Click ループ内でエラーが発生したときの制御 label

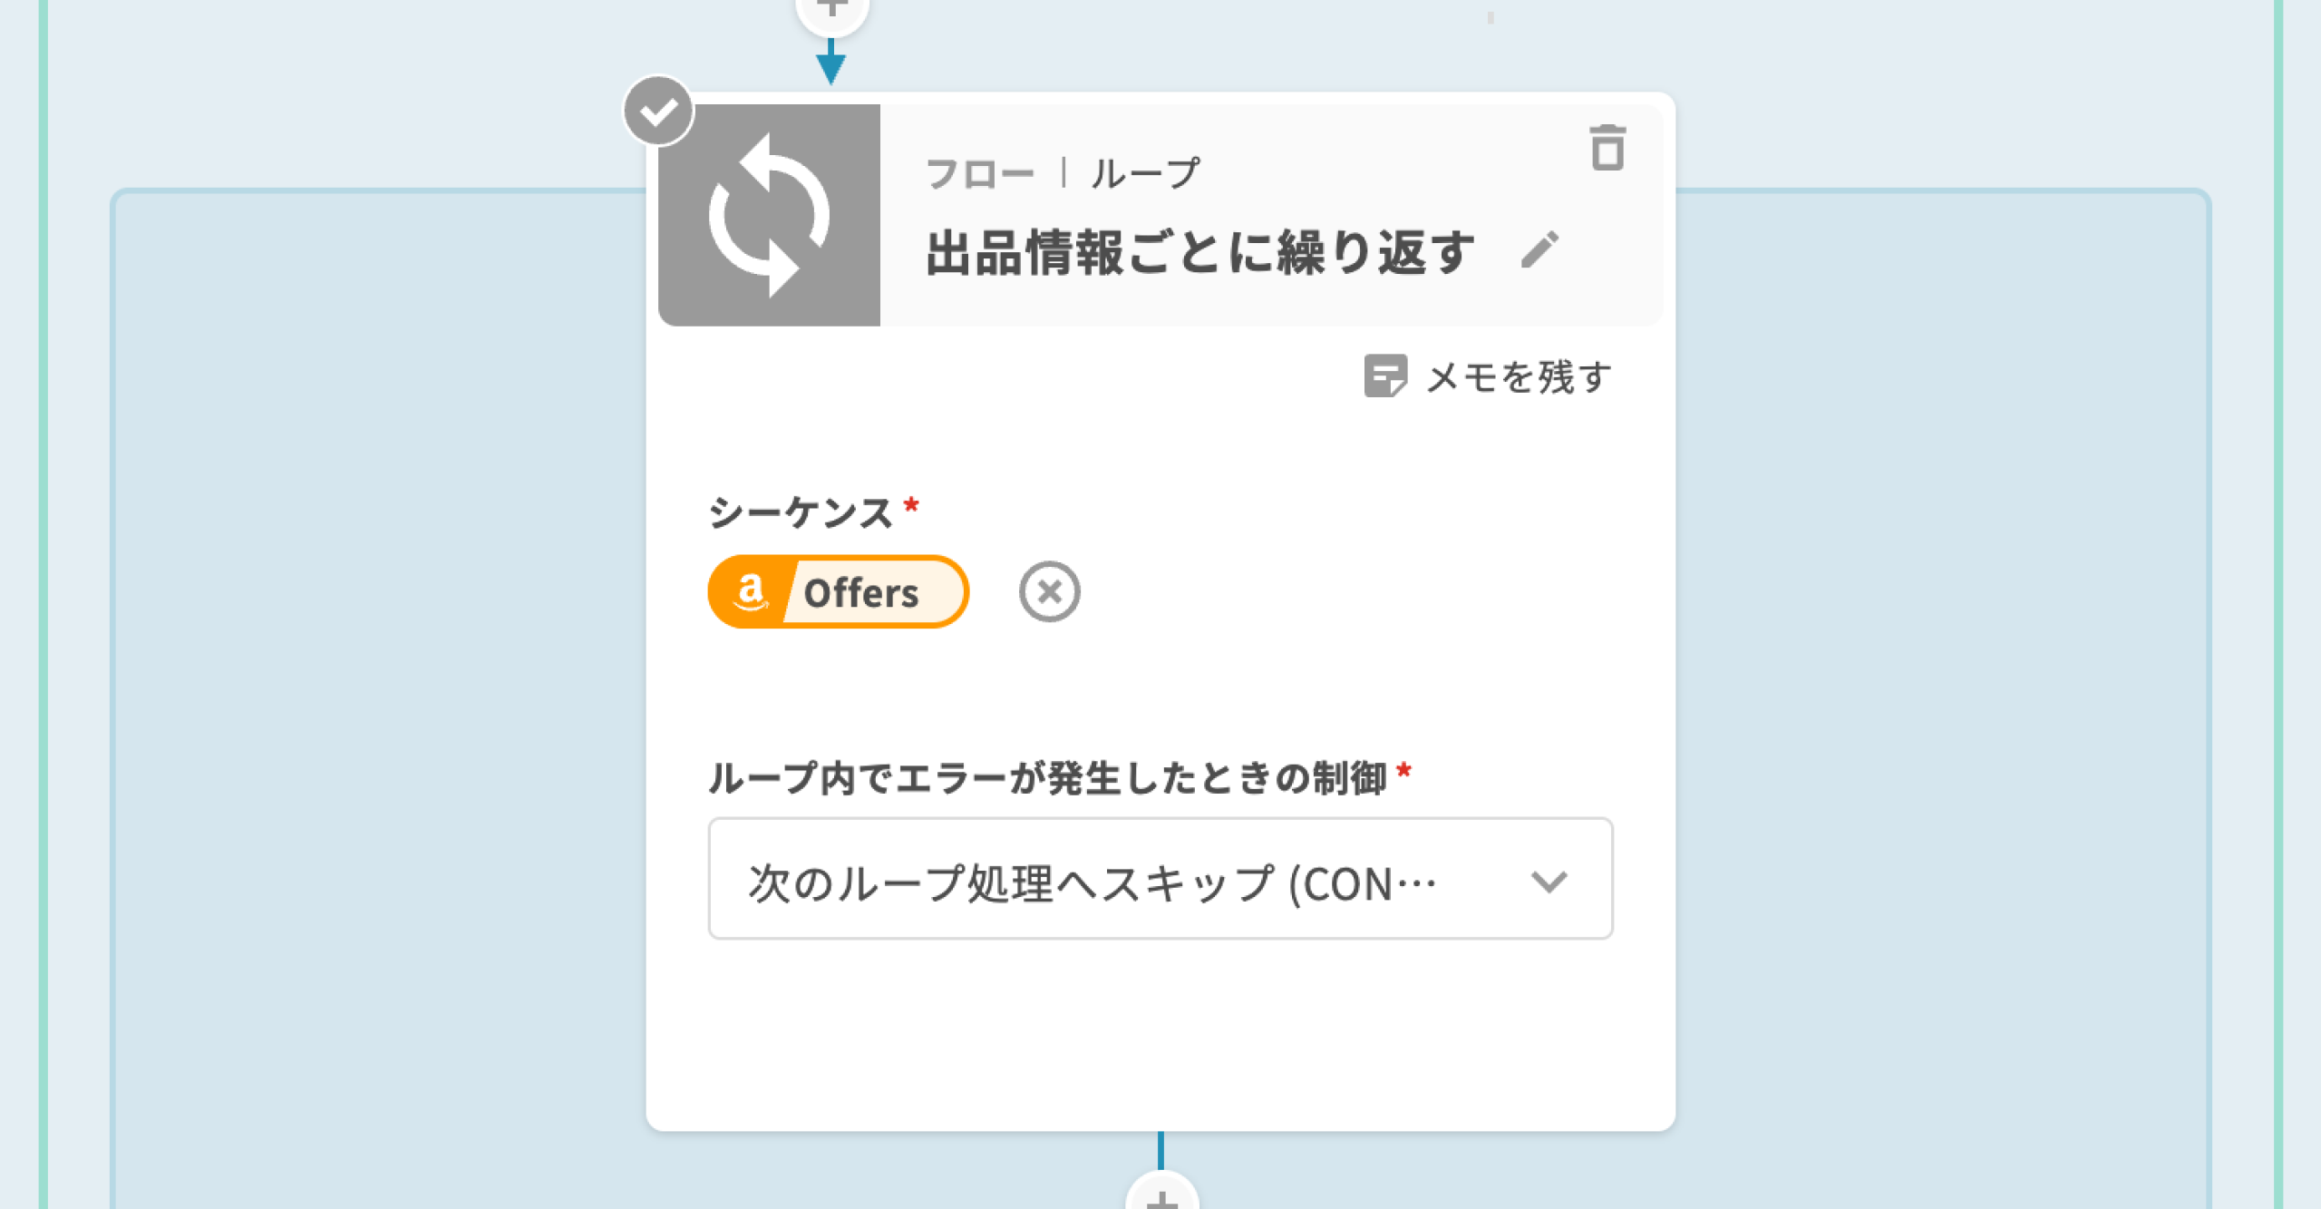1047,778
